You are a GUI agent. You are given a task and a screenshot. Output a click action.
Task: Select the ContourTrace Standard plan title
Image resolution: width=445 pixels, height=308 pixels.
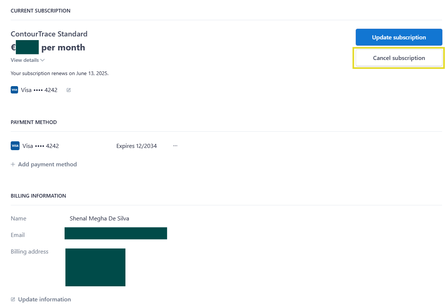[49, 34]
